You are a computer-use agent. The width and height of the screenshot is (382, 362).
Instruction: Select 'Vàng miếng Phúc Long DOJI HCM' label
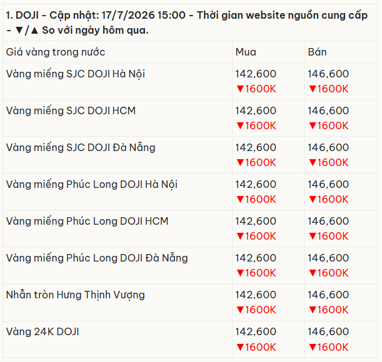click(88, 221)
